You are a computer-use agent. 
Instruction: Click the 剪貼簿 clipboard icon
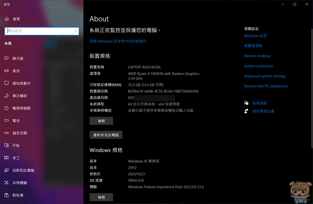[6, 195]
